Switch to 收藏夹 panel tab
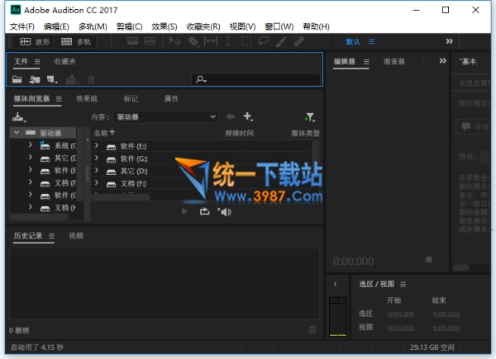 coord(64,62)
